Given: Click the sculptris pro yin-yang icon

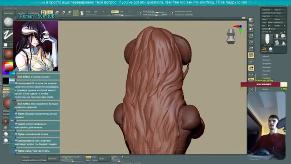Looking at the screenshot, I should coord(82,13).
